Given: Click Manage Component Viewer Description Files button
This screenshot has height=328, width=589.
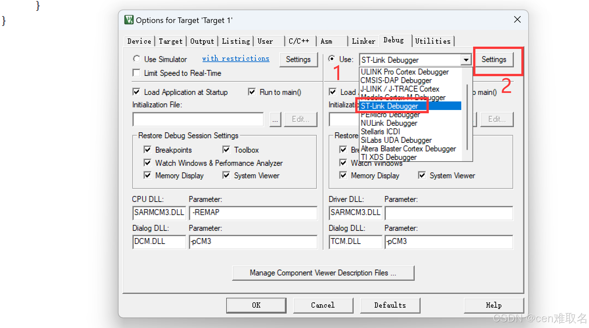Looking at the screenshot, I should pos(323,273).
